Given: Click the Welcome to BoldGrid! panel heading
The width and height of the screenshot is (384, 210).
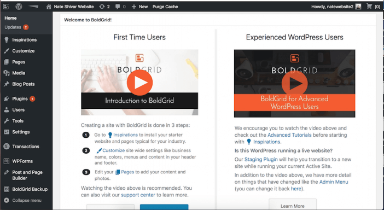Looking at the screenshot, I should (88, 20).
